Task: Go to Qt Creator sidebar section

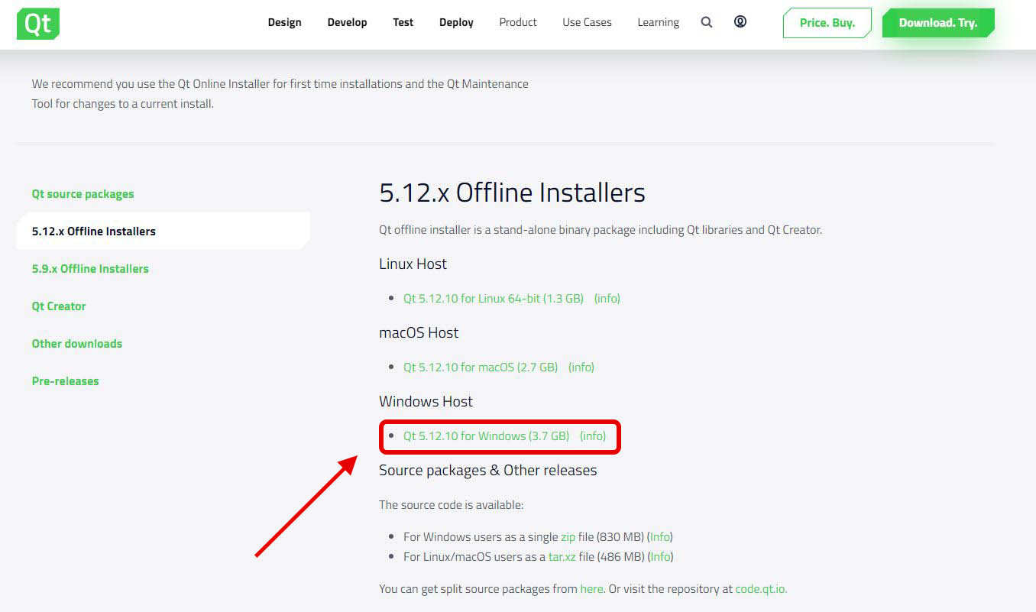Action: pyautogui.click(x=59, y=306)
